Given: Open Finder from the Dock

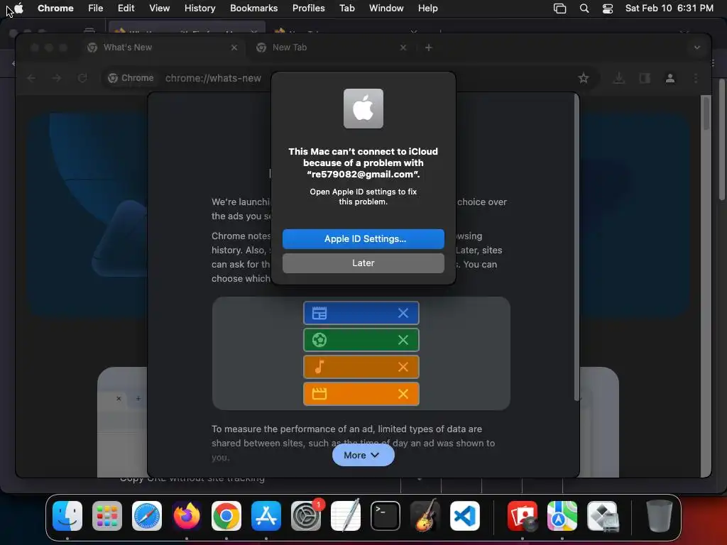Looking at the screenshot, I should pos(67,516).
